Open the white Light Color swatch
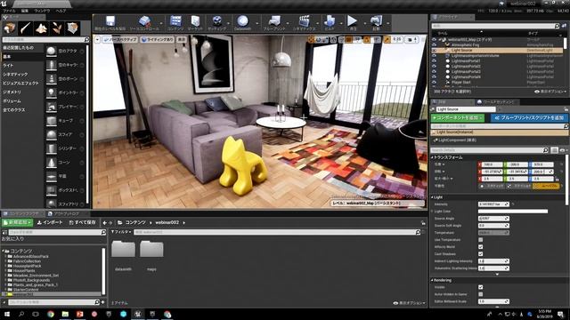 point(513,212)
